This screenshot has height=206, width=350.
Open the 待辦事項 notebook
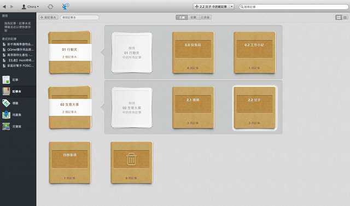pos(70,162)
